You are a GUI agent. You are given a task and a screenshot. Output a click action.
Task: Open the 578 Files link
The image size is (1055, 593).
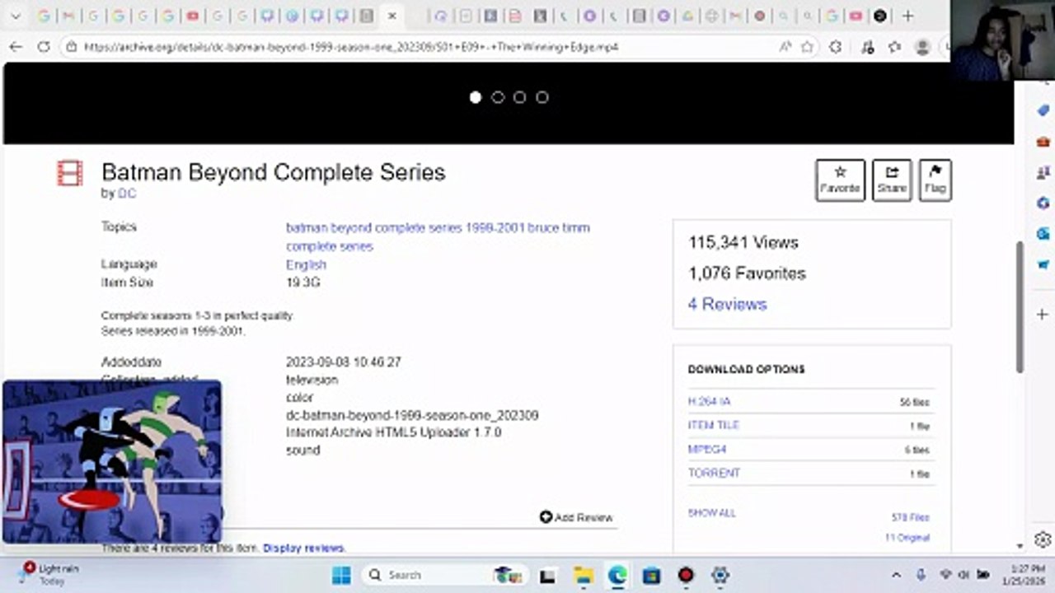tap(910, 517)
